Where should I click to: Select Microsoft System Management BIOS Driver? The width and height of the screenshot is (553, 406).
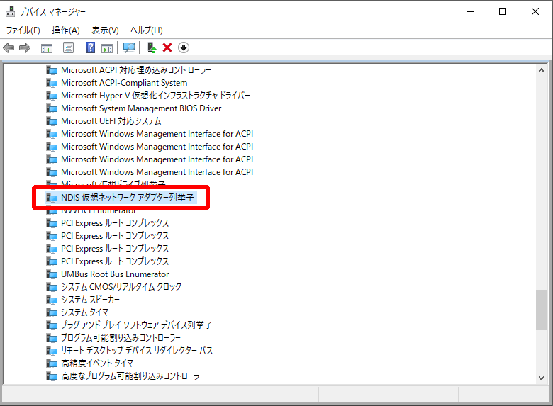click(x=141, y=108)
